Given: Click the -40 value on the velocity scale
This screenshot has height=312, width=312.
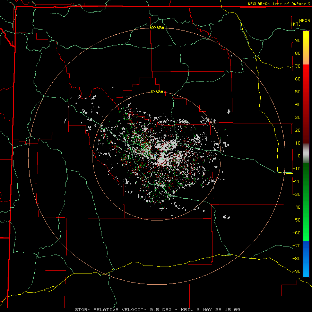Looking at the screenshot, I should pos(296,207).
